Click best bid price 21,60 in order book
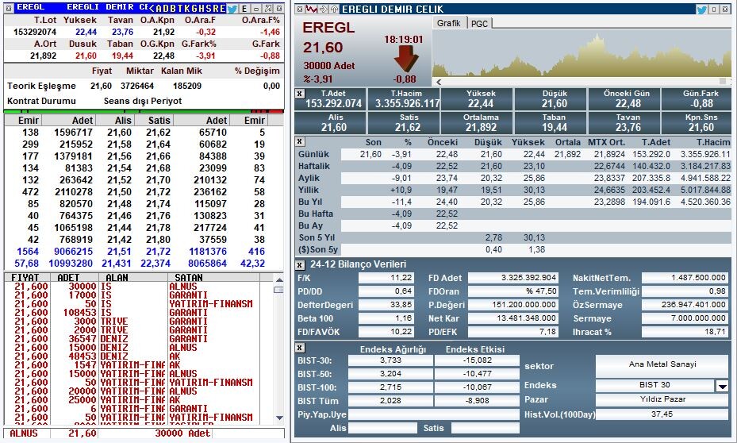Screen dimensions: 737x443 click(x=119, y=133)
